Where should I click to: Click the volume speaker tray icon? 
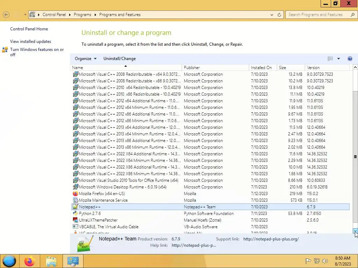tap(325, 261)
